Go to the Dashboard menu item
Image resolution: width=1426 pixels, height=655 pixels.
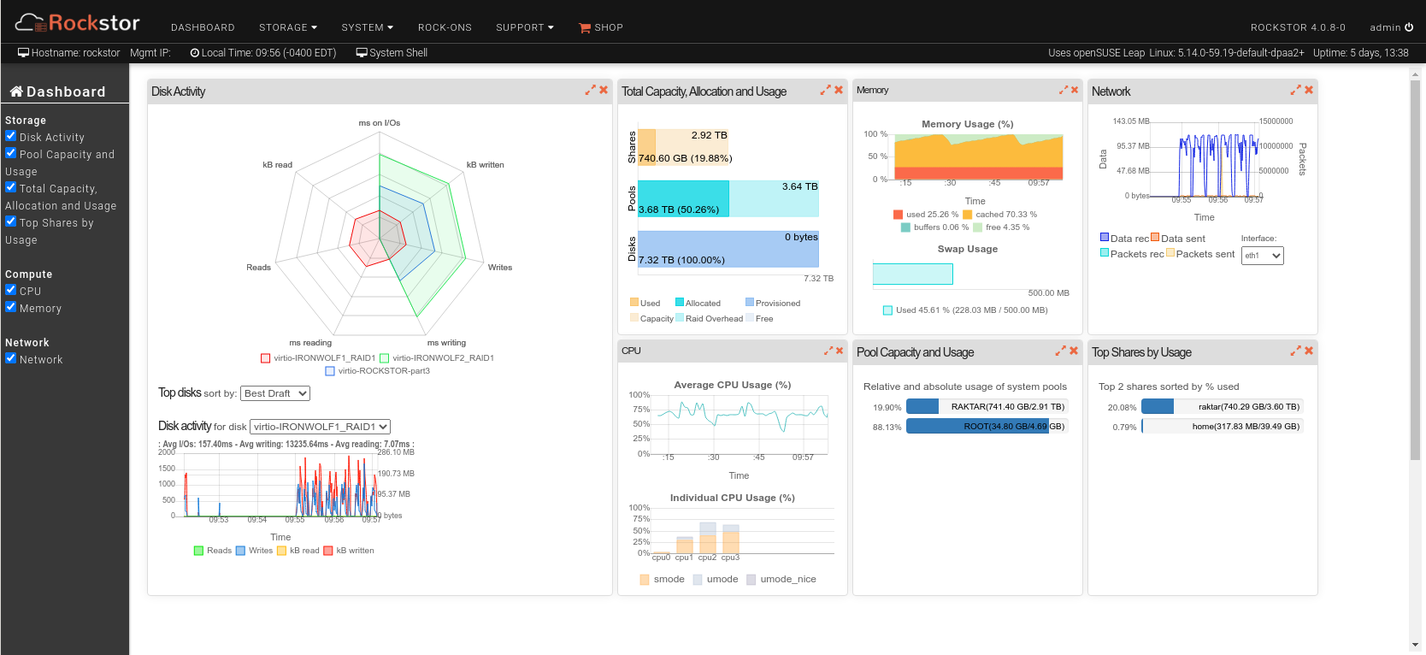203,27
